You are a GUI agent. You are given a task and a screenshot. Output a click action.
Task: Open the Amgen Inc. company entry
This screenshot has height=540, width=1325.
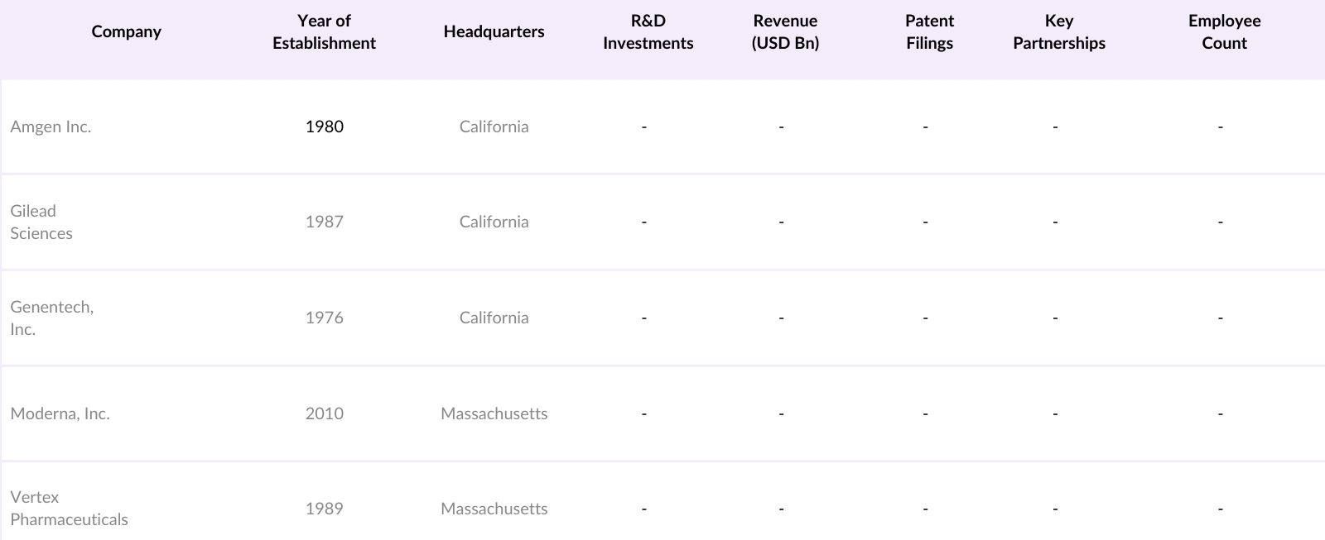(x=51, y=127)
